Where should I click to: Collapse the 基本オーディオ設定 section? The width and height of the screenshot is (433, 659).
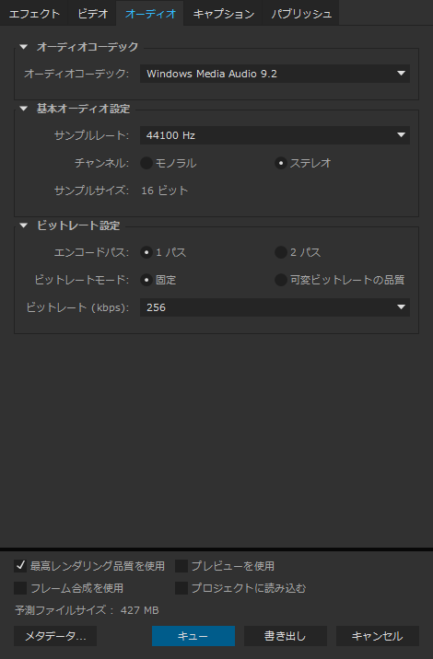click(x=24, y=109)
